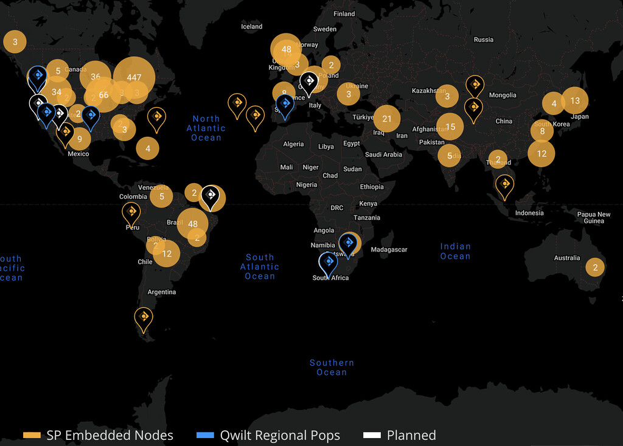This screenshot has width=623, height=446.
Task: Click the Indian Ocean label
Action: click(x=455, y=251)
